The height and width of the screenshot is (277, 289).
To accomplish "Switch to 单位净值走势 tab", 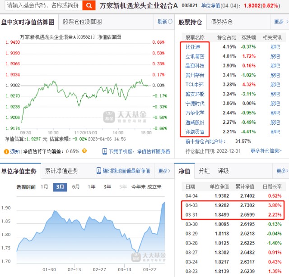I will (19, 171).
